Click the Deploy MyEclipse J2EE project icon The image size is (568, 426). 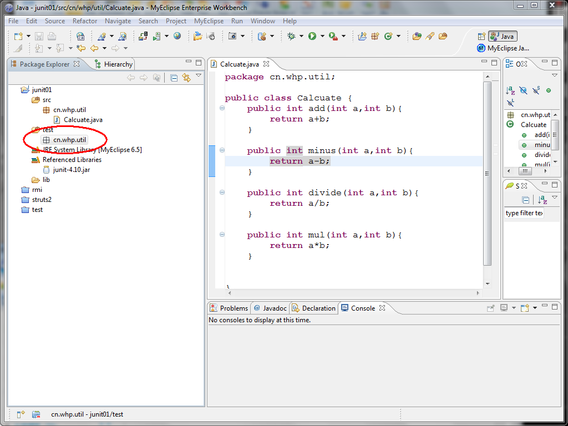[x=144, y=36]
